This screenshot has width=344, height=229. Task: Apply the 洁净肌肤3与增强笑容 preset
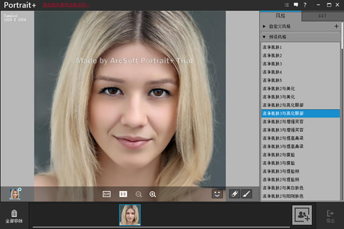300,130
